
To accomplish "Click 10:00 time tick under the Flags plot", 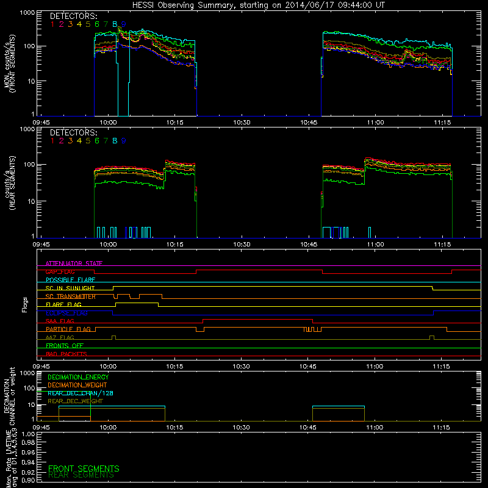I will tap(108, 367).
